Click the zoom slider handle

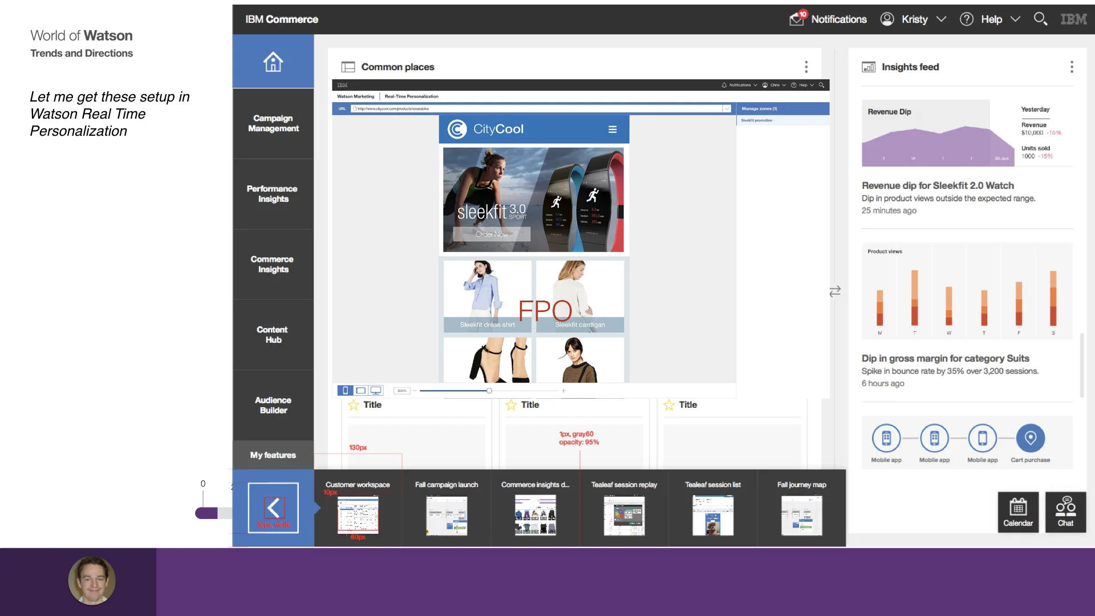[x=489, y=391]
